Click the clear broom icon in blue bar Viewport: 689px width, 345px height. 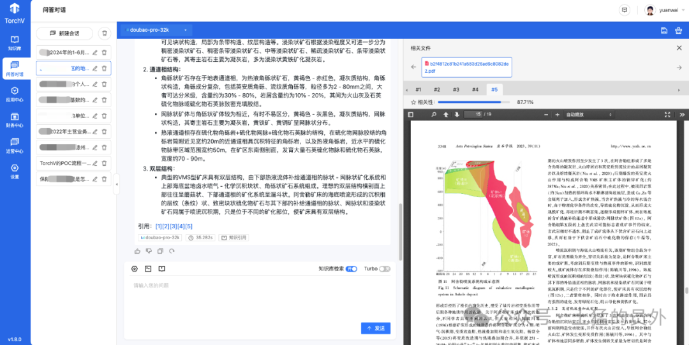click(x=679, y=30)
